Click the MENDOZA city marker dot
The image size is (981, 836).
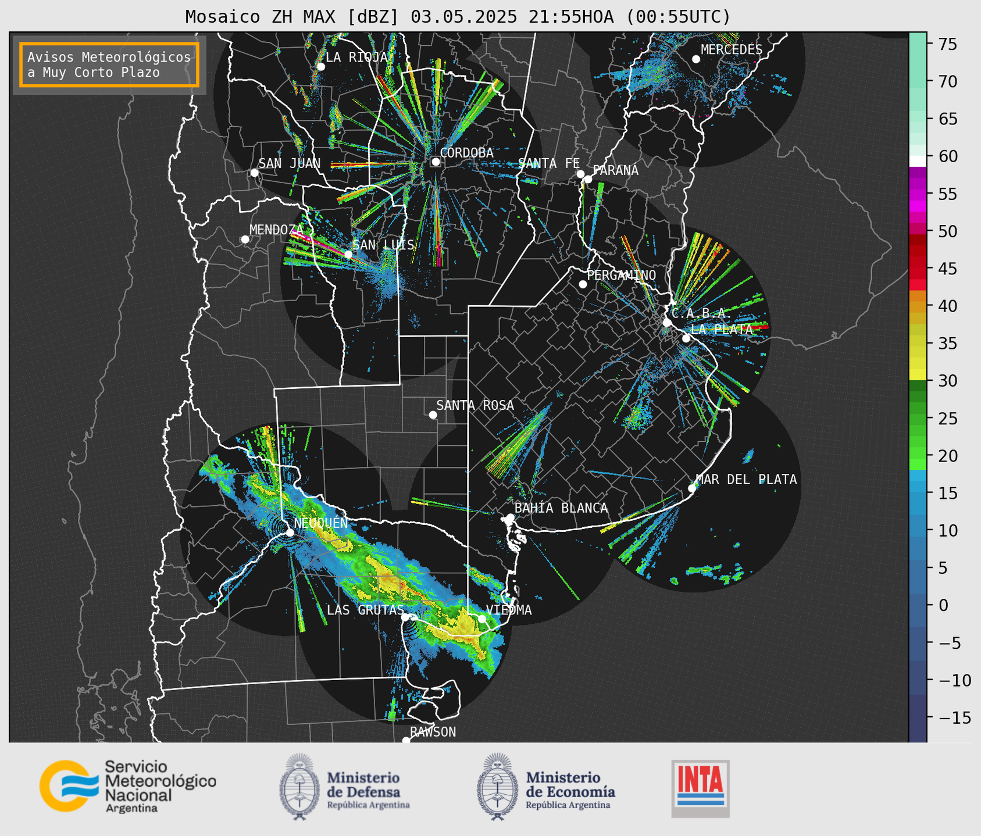click(245, 240)
